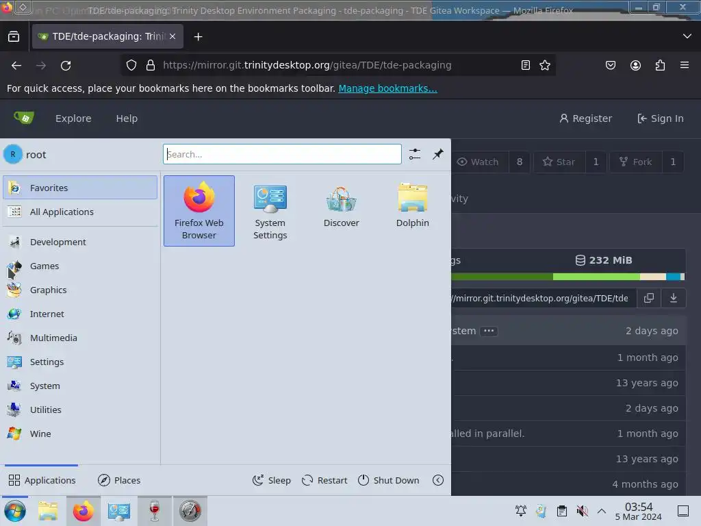Expand hidden system tray icons
Viewport: 701px width, 526px height.
(602, 511)
